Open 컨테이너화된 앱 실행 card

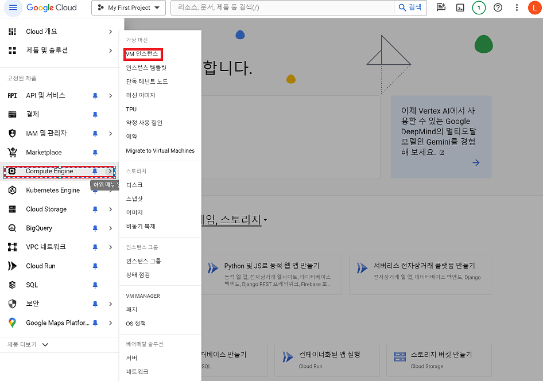tap(327, 360)
